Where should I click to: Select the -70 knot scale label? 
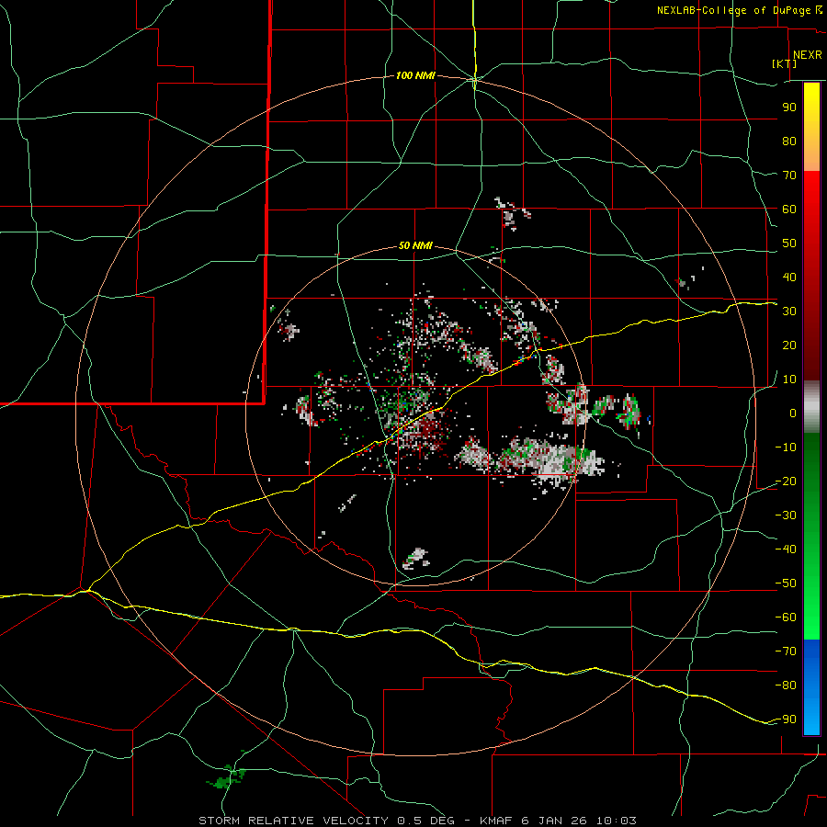click(786, 651)
